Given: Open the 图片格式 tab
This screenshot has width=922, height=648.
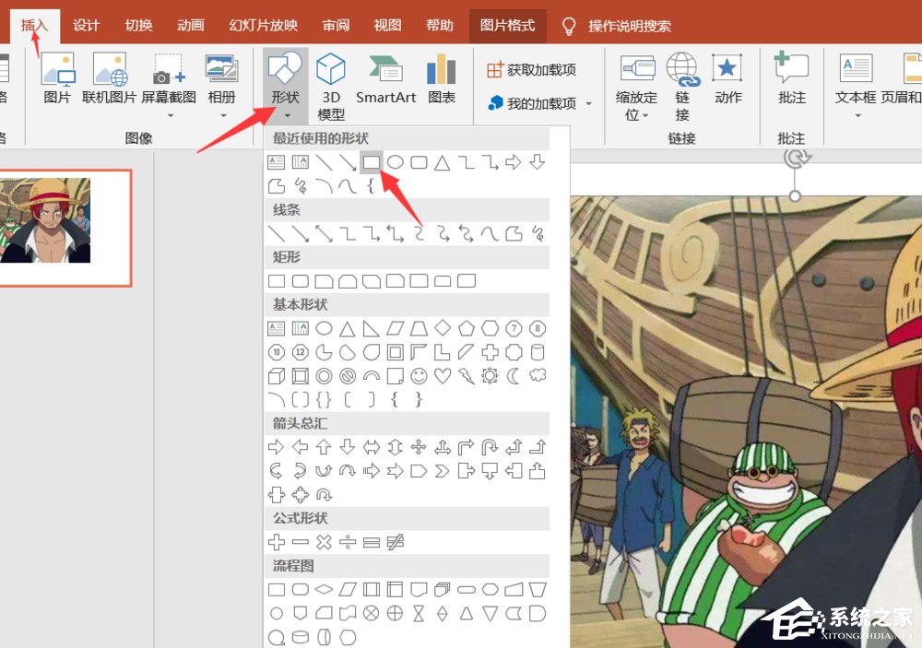Looking at the screenshot, I should [x=507, y=26].
